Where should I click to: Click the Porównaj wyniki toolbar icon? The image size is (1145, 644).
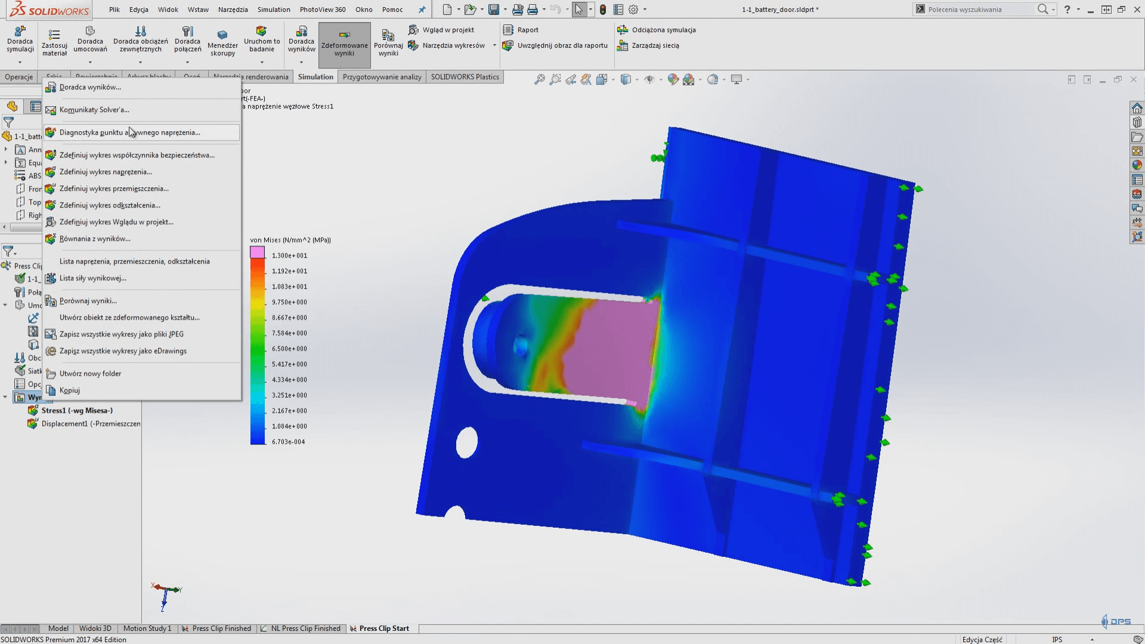pyautogui.click(x=388, y=36)
